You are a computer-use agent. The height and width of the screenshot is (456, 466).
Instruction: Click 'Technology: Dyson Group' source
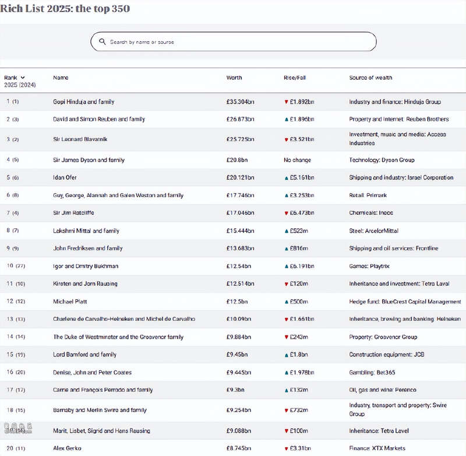pyautogui.click(x=382, y=160)
